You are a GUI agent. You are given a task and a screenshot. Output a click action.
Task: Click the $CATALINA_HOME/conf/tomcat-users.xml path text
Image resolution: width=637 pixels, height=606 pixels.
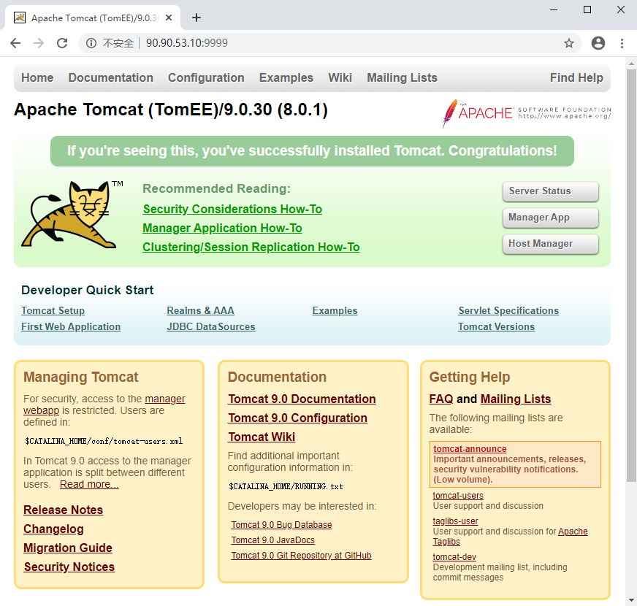[x=104, y=442]
